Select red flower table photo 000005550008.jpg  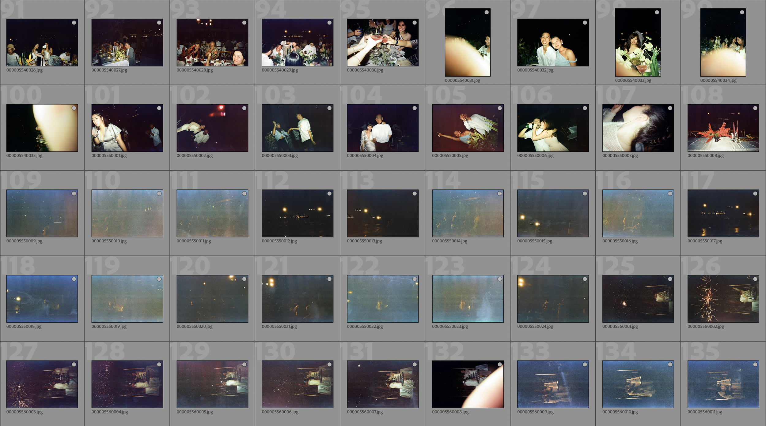pyautogui.click(x=723, y=128)
